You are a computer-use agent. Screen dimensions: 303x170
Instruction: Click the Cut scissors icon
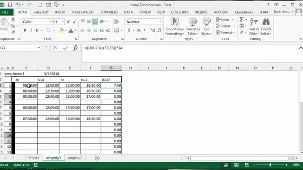click(13, 19)
